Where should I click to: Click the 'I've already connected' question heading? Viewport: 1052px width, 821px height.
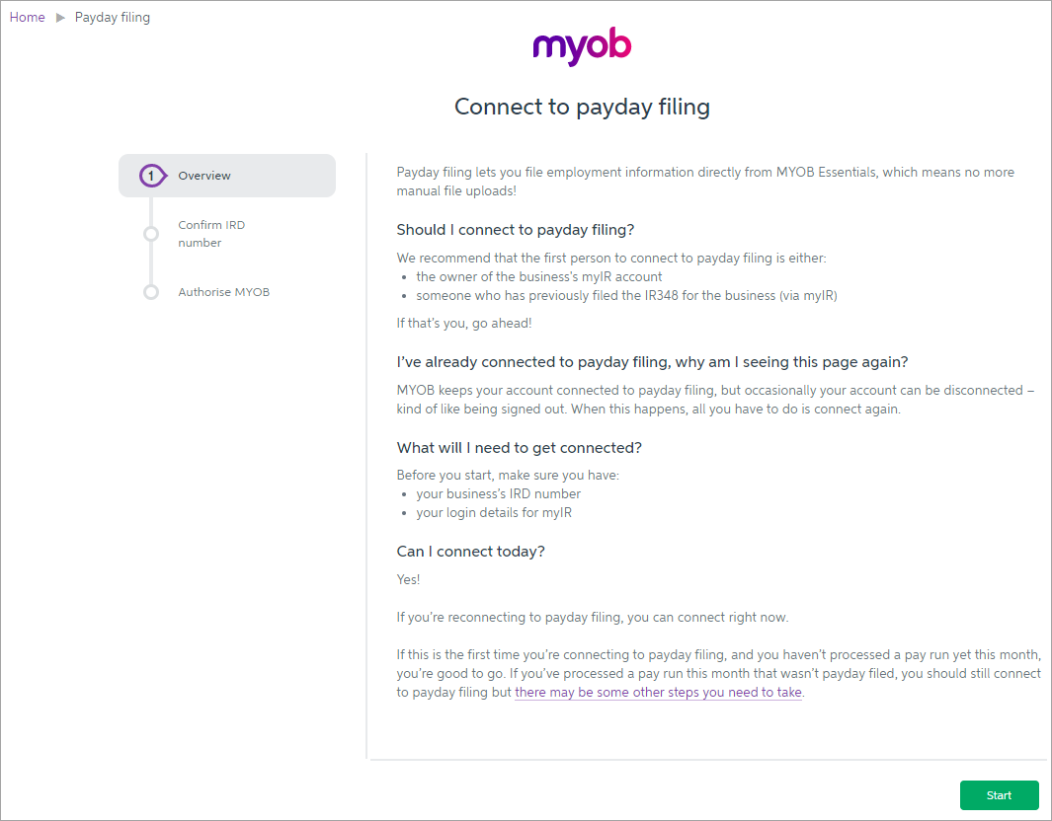click(x=652, y=362)
